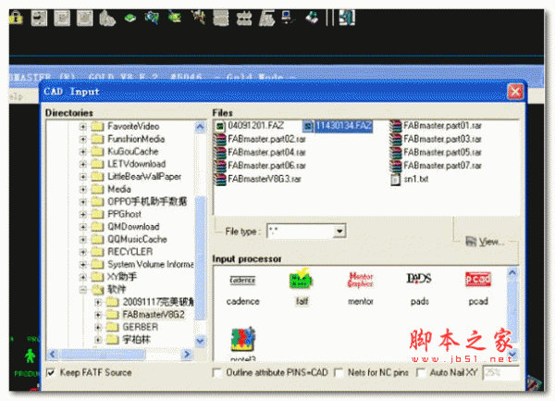Select the QMDownload folder
555x401 pixels.
[133, 227]
